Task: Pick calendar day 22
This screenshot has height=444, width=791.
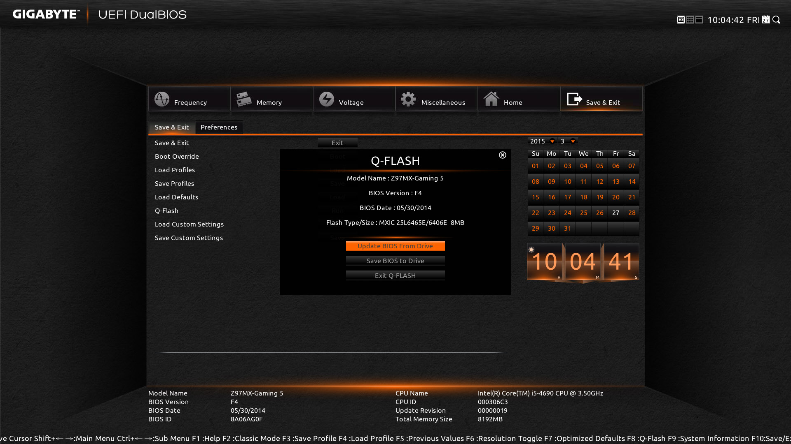Action: coord(536,213)
